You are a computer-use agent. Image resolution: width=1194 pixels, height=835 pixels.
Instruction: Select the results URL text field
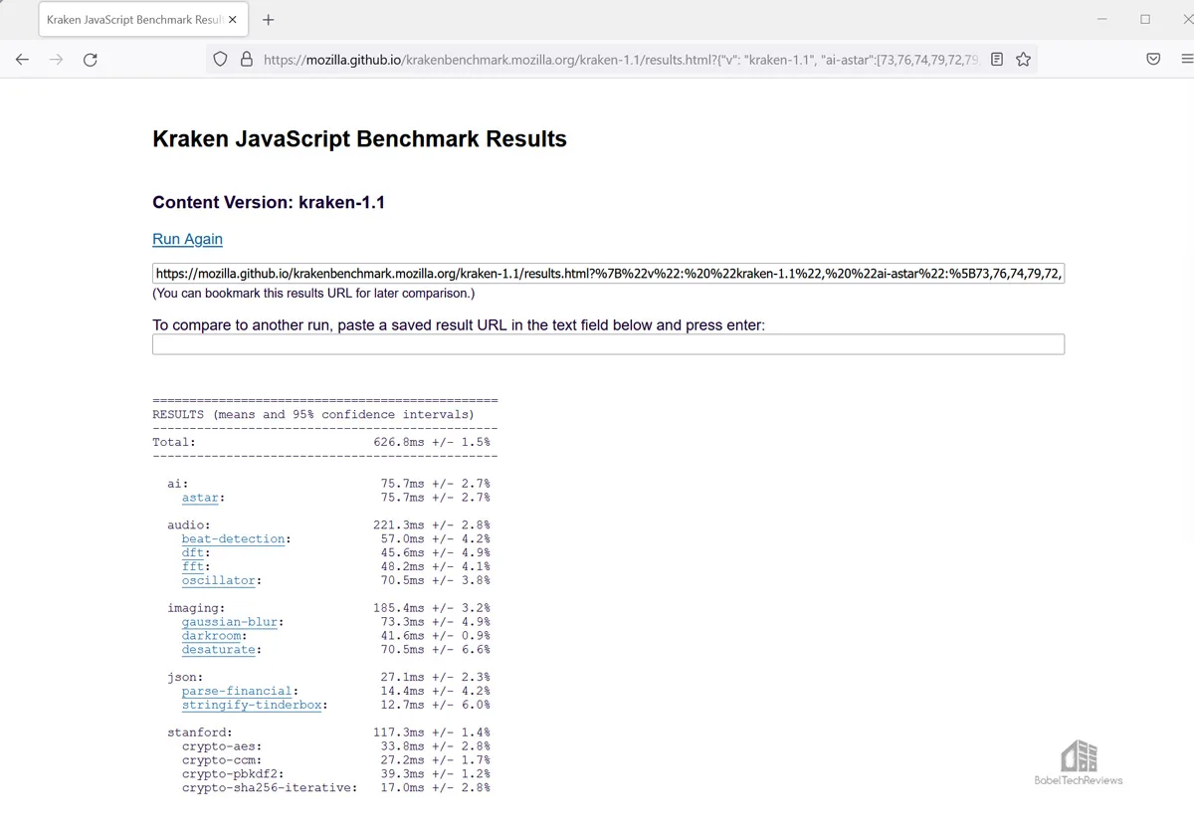(608, 274)
